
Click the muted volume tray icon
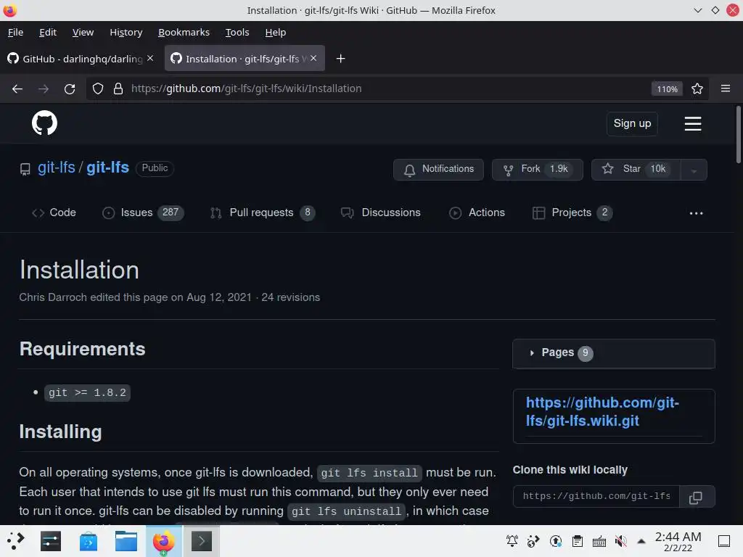click(620, 541)
